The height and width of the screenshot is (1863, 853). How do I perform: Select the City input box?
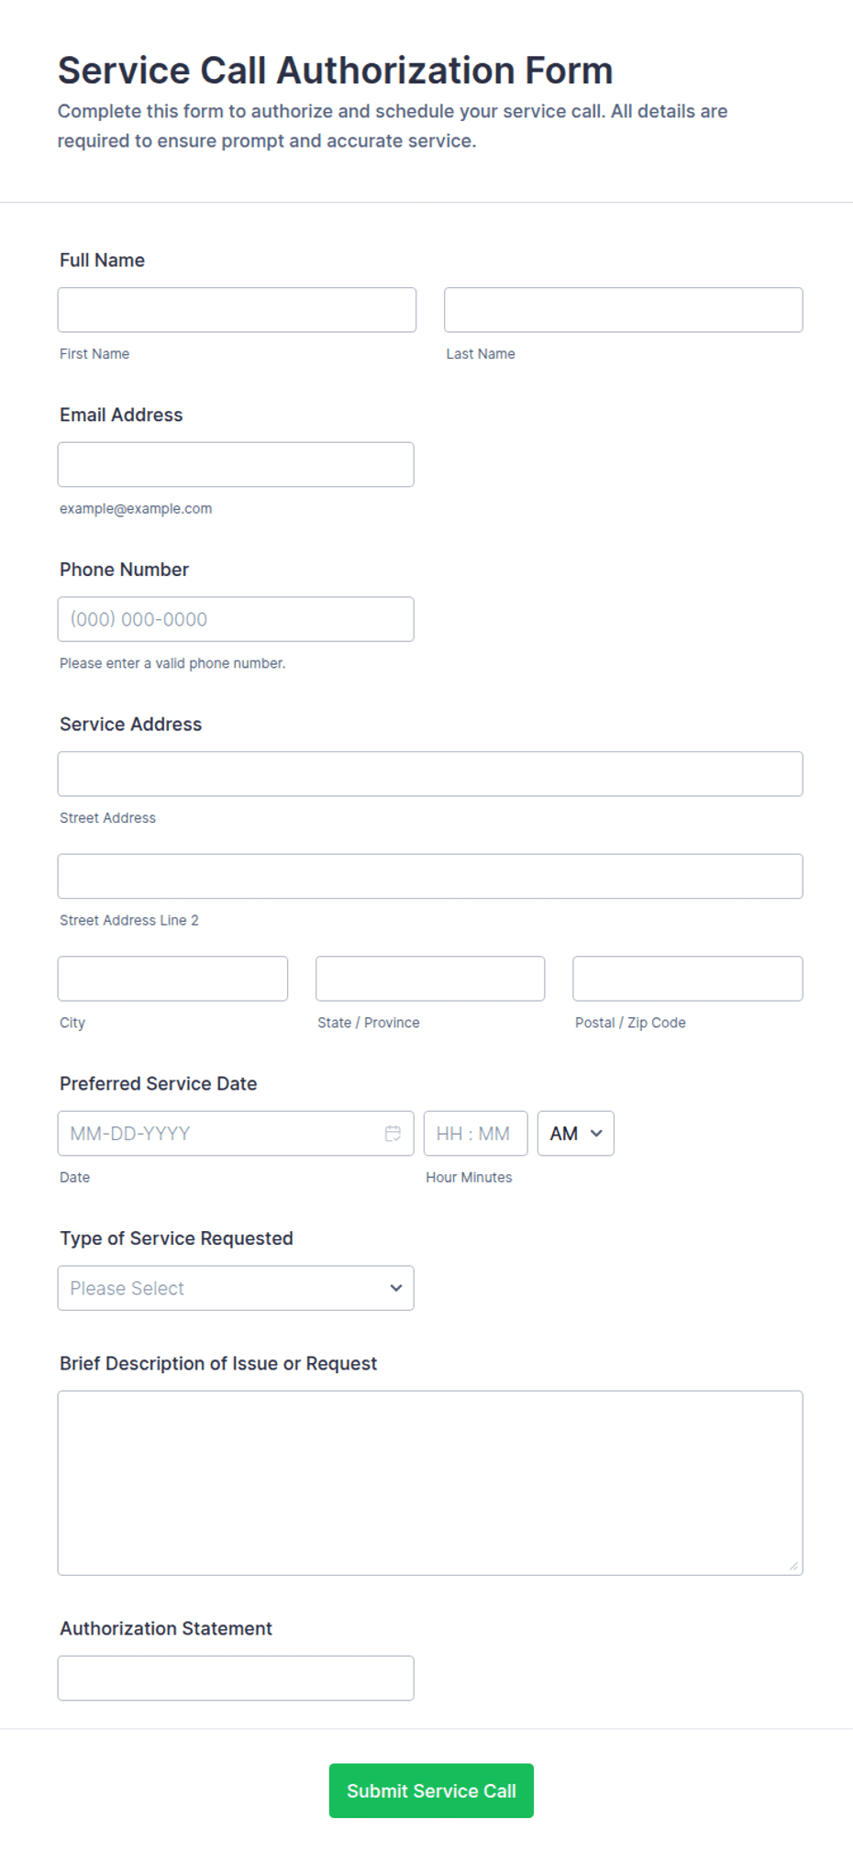pyautogui.click(x=172, y=979)
